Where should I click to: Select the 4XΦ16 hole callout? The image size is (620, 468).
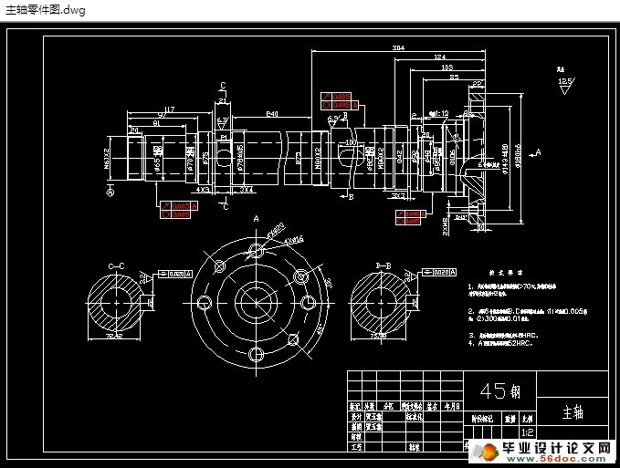[294, 240]
